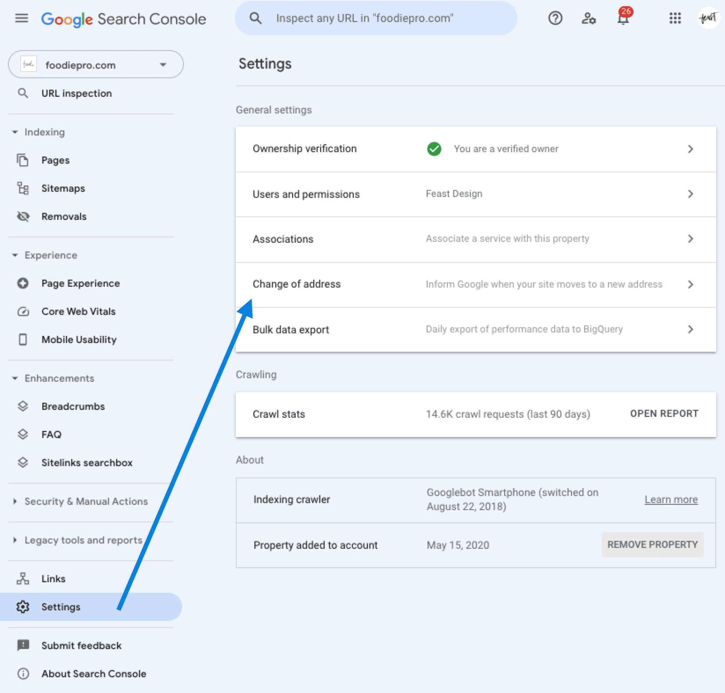Click the Inspect any URL search field
The width and height of the screenshot is (725, 693).
pos(376,18)
